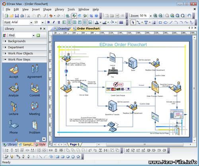This screenshot has width=199, height=166.
Task: Toggle Bold formatting
Action: tap(49, 22)
